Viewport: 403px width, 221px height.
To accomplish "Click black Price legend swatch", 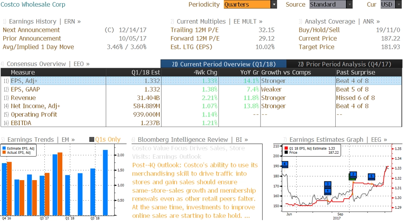I will point(286,153).
